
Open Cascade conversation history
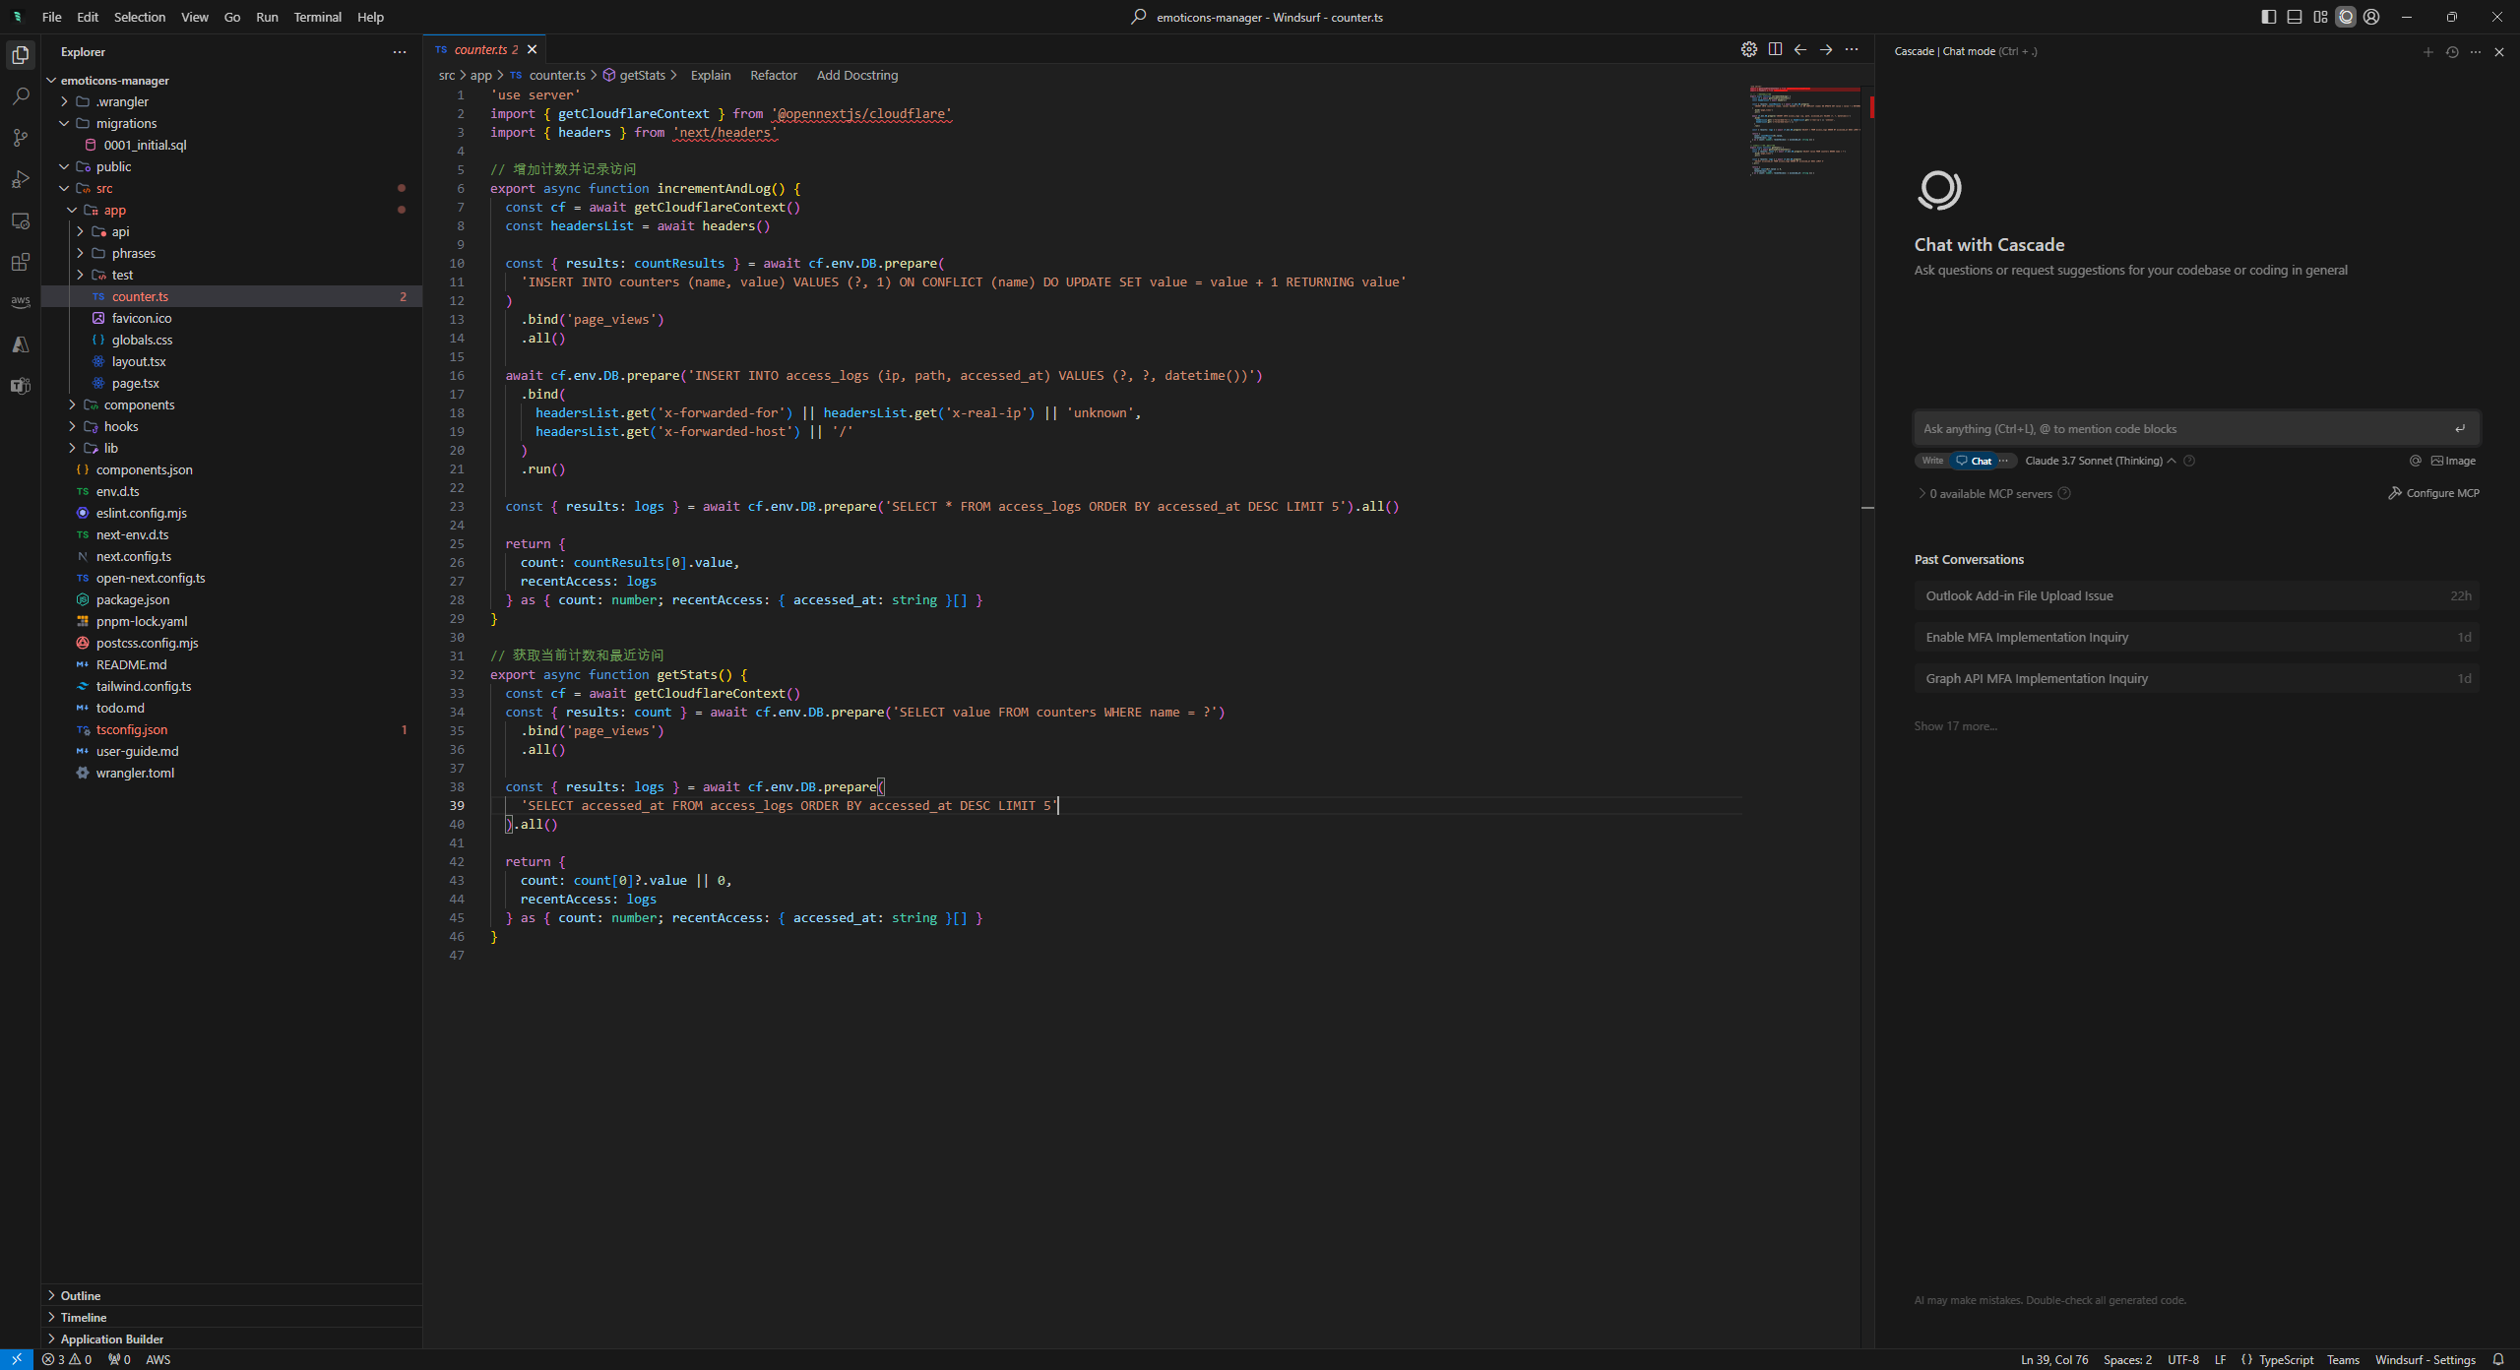click(x=2452, y=52)
